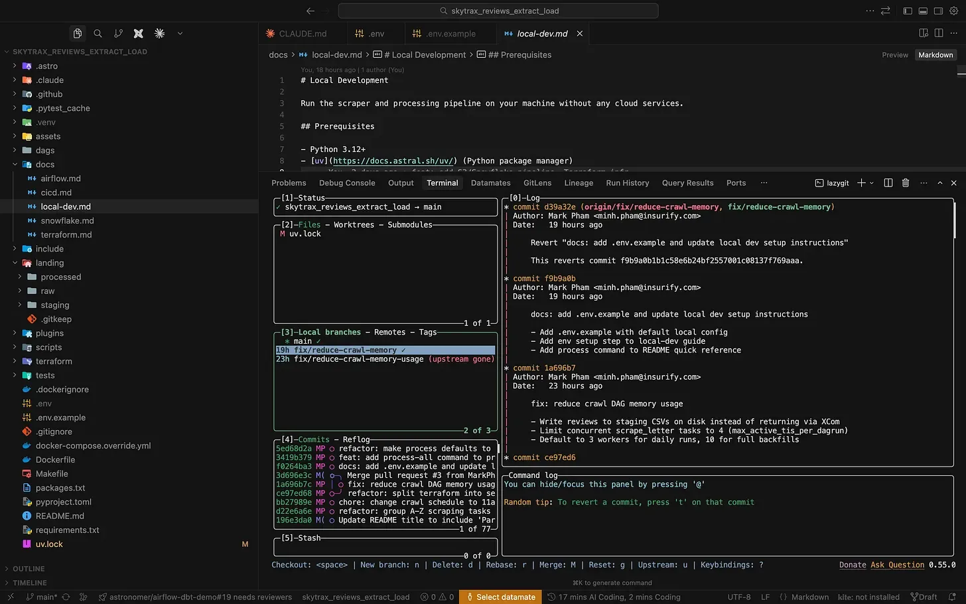966x604 pixels.
Task: Open the Search icon in the sidebar
Action: (x=98, y=33)
